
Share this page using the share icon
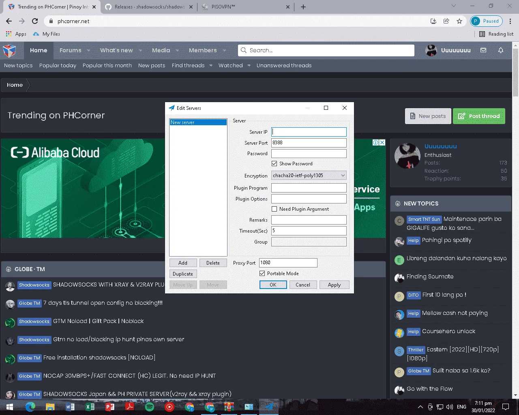click(446, 21)
